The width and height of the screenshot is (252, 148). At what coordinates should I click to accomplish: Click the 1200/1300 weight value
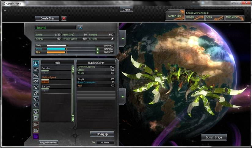coord(108,45)
